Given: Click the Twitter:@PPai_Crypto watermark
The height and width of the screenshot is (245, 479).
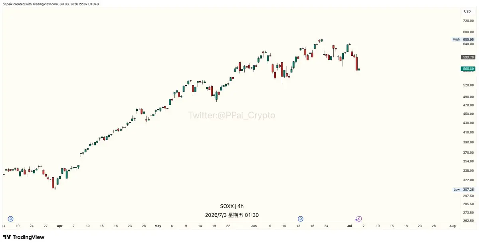Looking at the screenshot, I should pyautogui.click(x=232, y=116).
